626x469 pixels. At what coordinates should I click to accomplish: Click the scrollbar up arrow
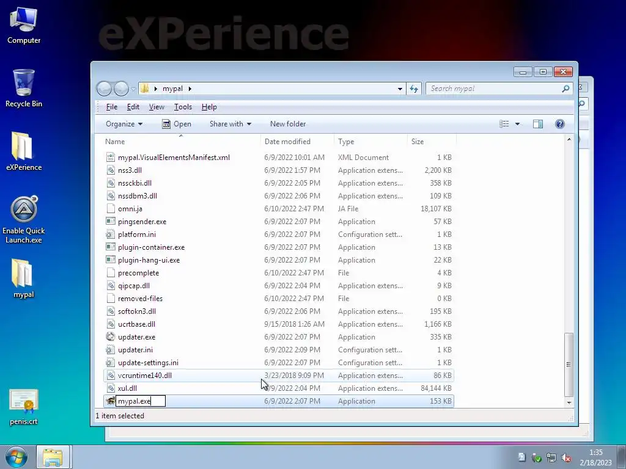coord(569,139)
